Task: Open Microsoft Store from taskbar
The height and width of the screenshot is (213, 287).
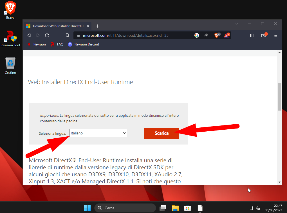Action: (187, 208)
